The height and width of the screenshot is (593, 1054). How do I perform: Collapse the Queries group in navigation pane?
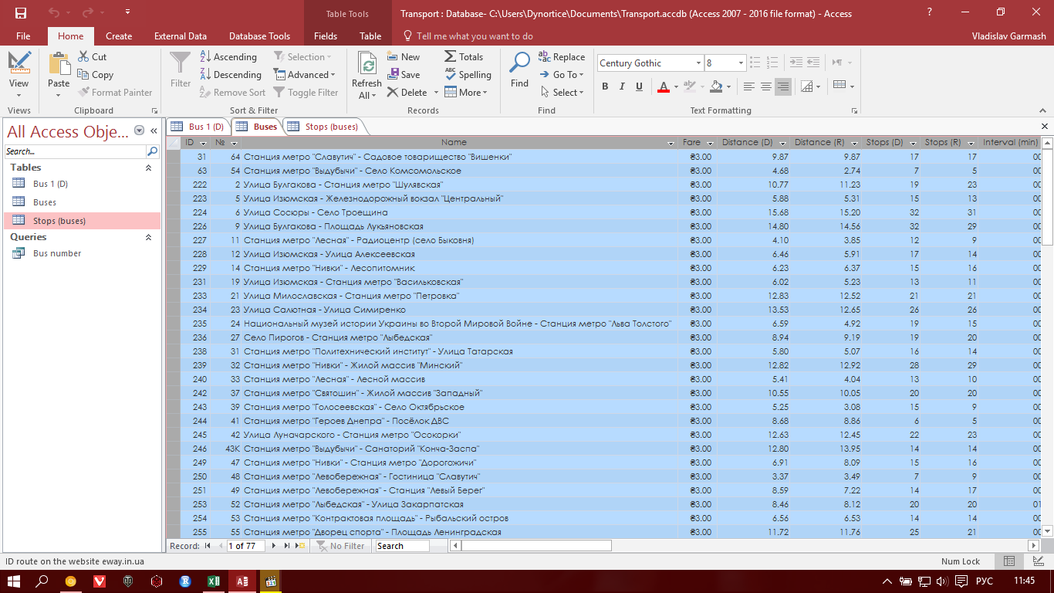[149, 238]
